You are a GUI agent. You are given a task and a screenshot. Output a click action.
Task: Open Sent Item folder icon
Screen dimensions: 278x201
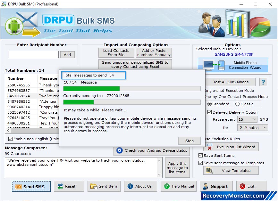pos(93,186)
